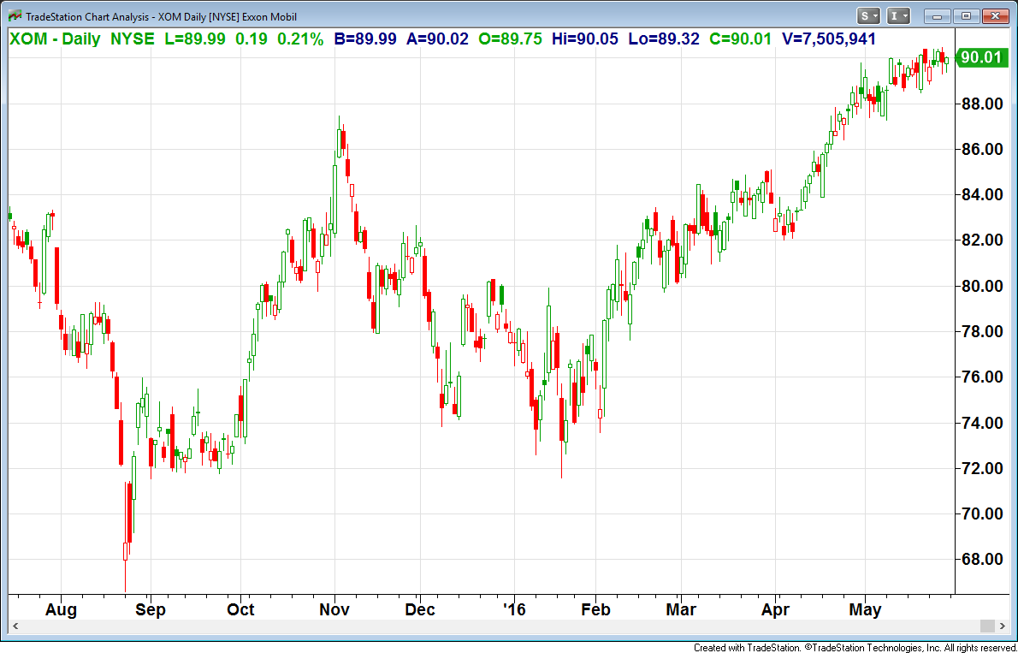Click the TradeStation chart icon in title bar
Screen dimensions: 1018x653
coord(15,15)
